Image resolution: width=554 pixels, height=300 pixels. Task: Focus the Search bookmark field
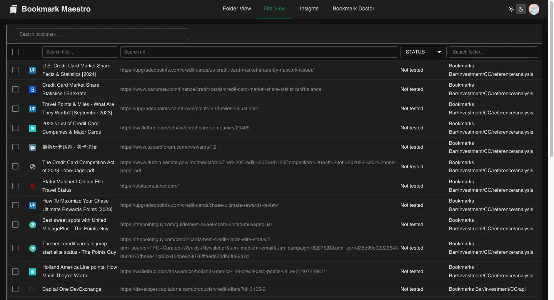click(x=102, y=34)
